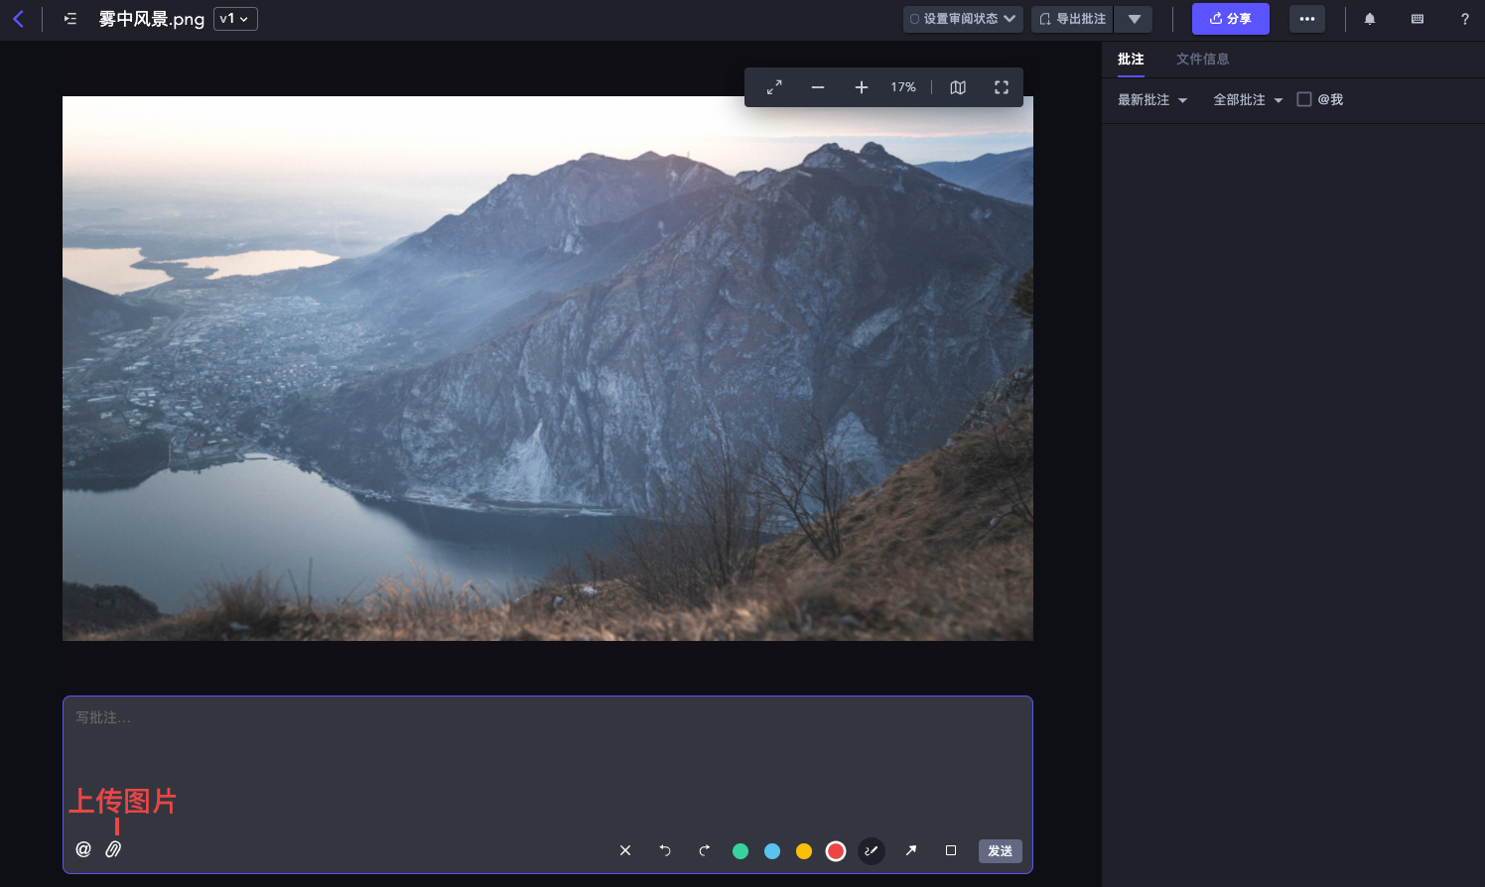Screen dimensions: 1485x887
Task: Switch to the 文件信息 tab
Action: (x=1202, y=60)
